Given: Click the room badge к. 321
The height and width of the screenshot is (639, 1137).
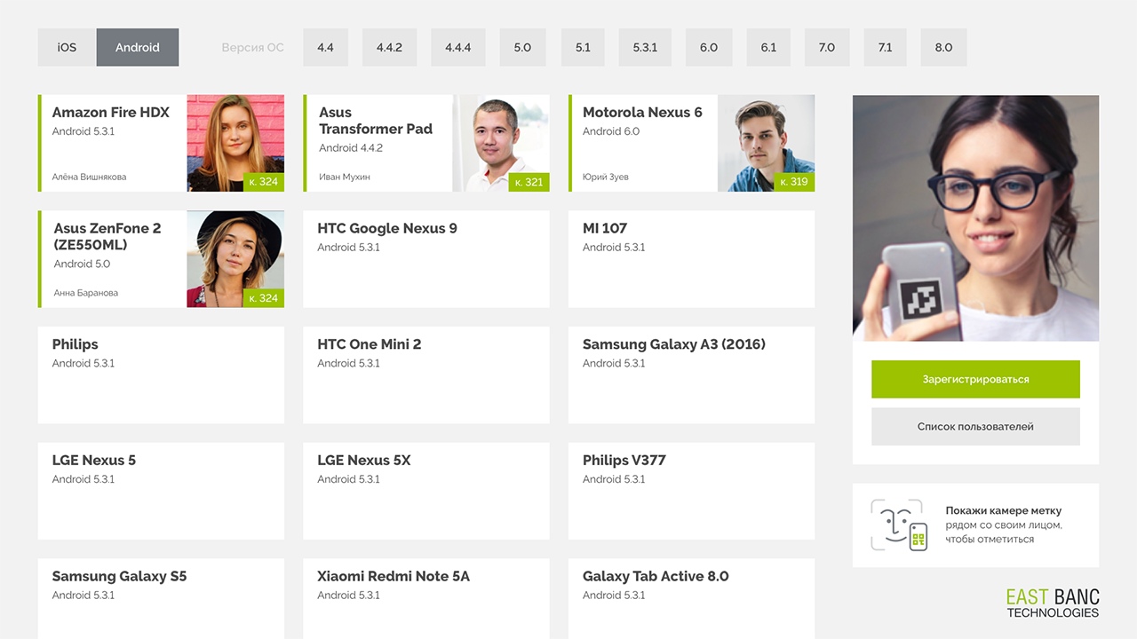Looking at the screenshot, I should click(x=529, y=182).
